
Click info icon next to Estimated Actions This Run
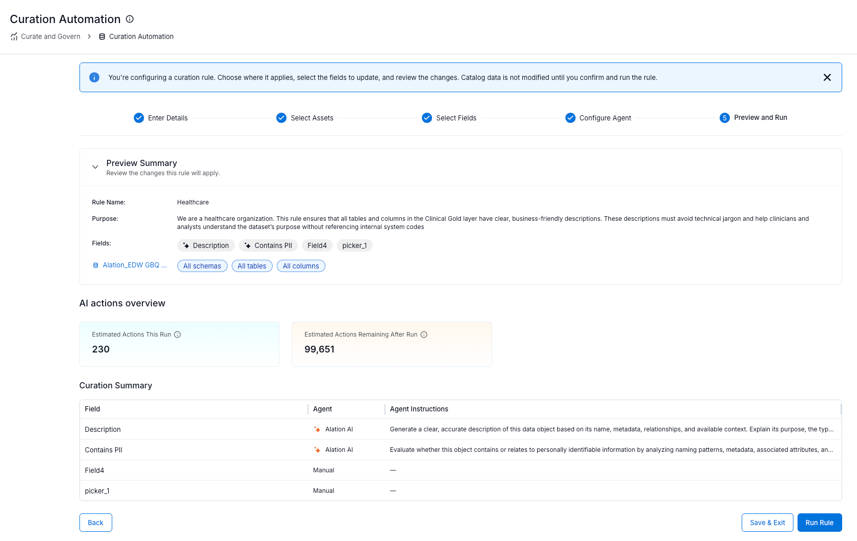(x=177, y=335)
